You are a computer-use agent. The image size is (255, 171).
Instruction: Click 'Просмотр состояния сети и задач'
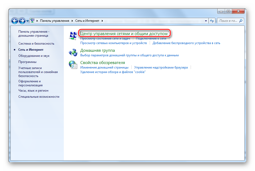(x=105, y=39)
